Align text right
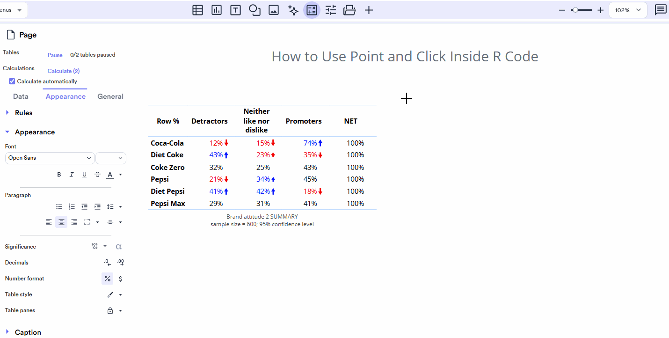 [74, 222]
